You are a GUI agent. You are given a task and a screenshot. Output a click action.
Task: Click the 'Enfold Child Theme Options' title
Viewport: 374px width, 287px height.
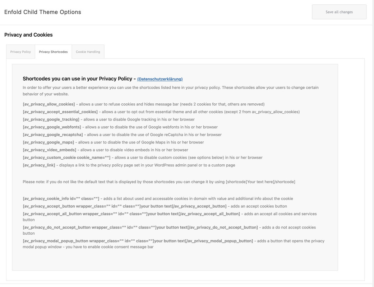(x=43, y=12)
